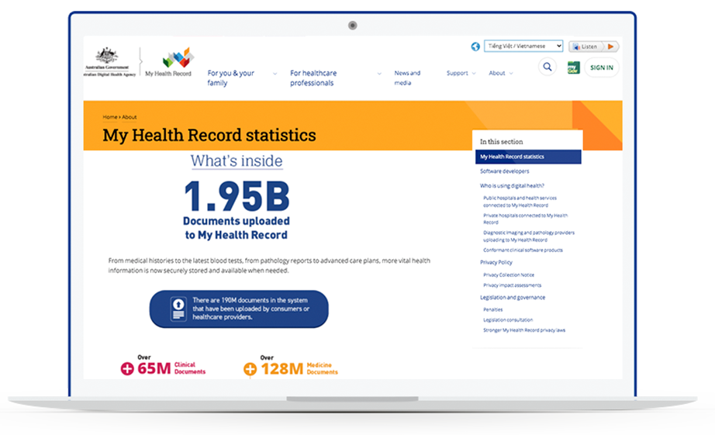Click the In this section heading
Viewport: 715px width, 435px height.
click(501, 142)
